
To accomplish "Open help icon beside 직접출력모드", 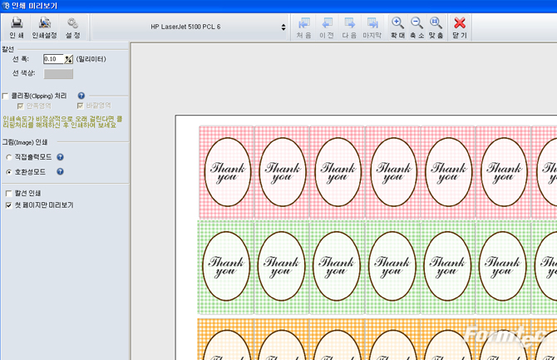I will 61,157.
